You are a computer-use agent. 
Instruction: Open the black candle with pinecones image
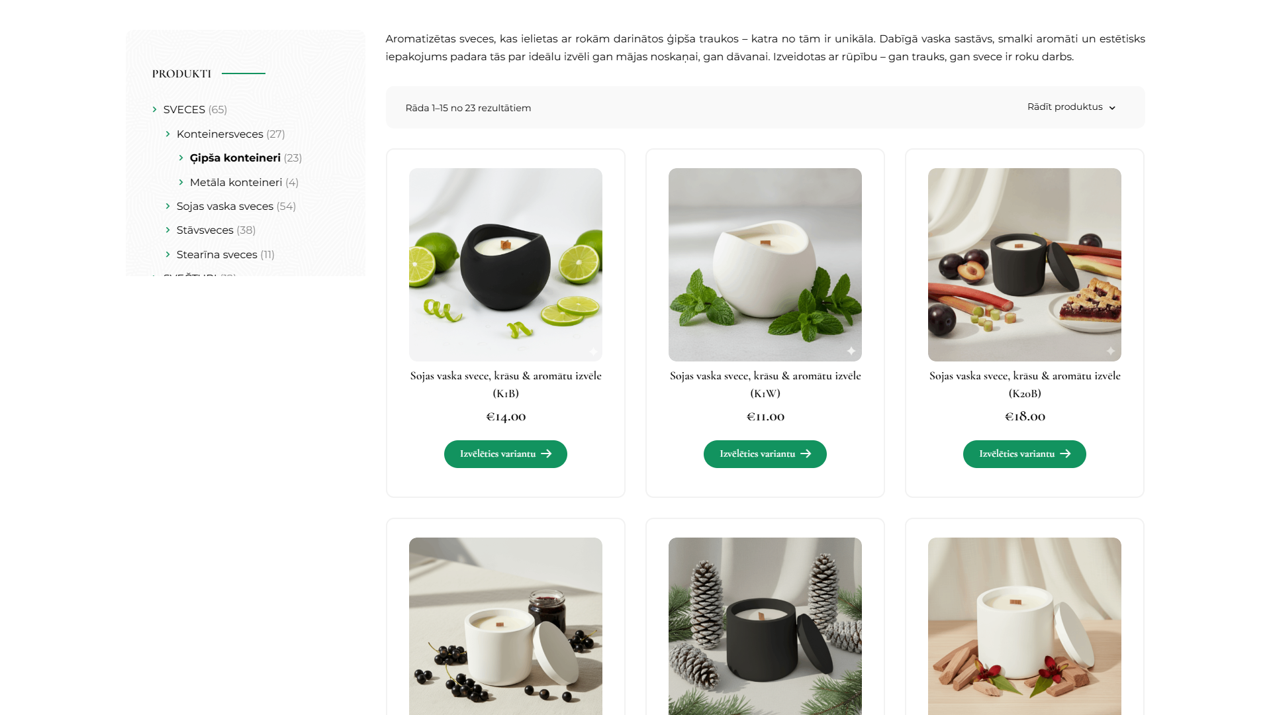(x=765, y=626)
